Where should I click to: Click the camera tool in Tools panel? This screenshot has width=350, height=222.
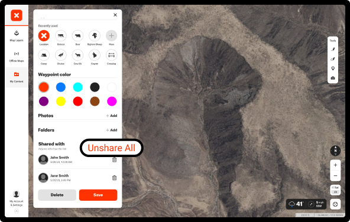333,78
